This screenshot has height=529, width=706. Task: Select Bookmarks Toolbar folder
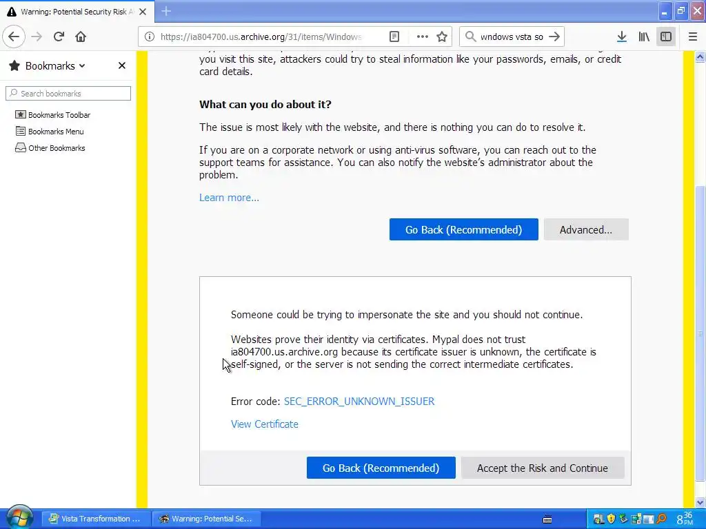52,115
